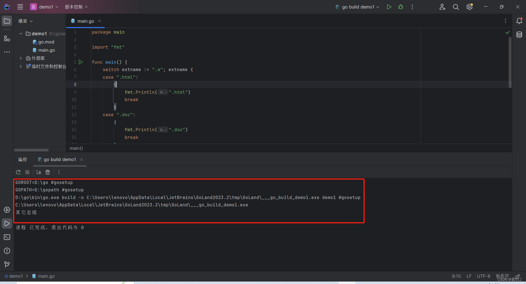
Task: Click the a...: parameter hint on line 9
Action: pyautogui.click(x=163, y=92)
